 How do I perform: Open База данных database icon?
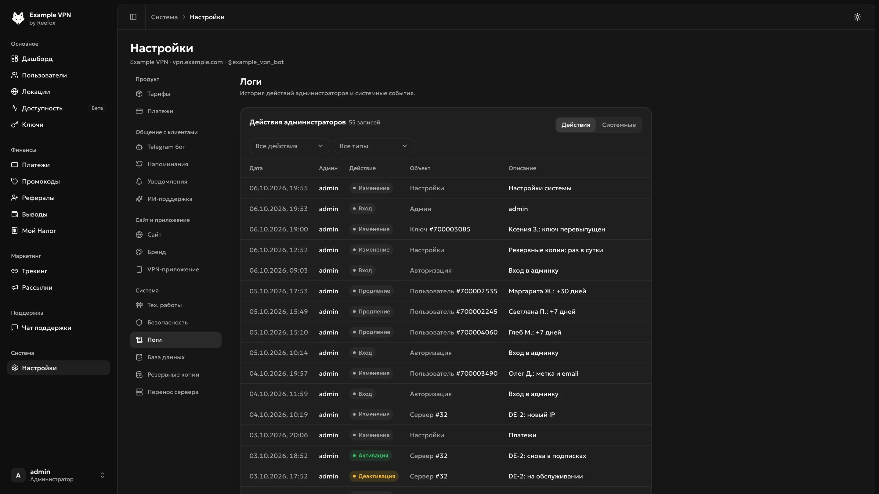(x=139, y=357)
